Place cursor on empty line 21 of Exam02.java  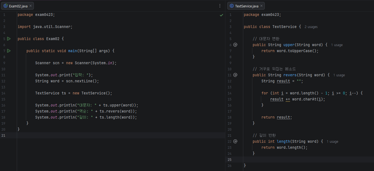[121, 135]
